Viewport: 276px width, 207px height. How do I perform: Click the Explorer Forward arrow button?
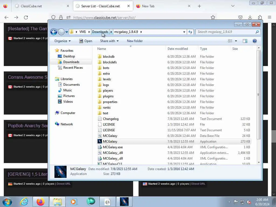tap(61, 32)
